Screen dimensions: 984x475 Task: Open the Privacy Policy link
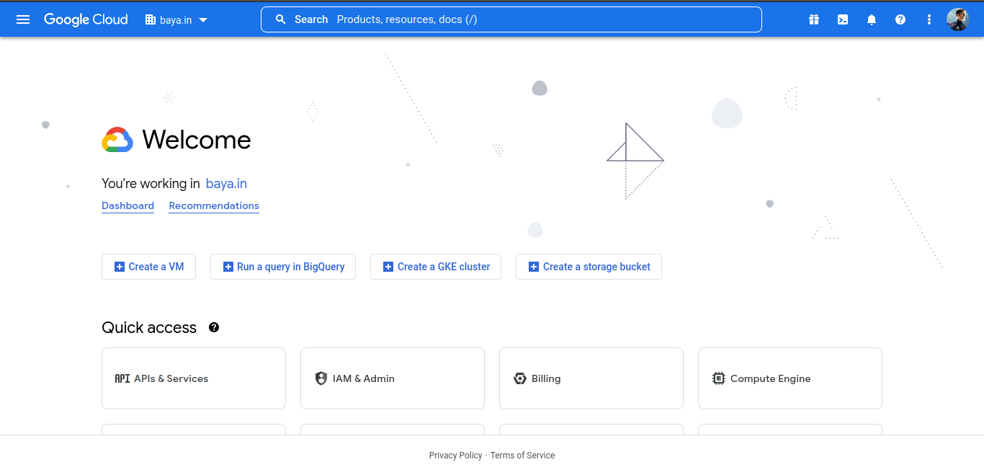pos(456,456)
